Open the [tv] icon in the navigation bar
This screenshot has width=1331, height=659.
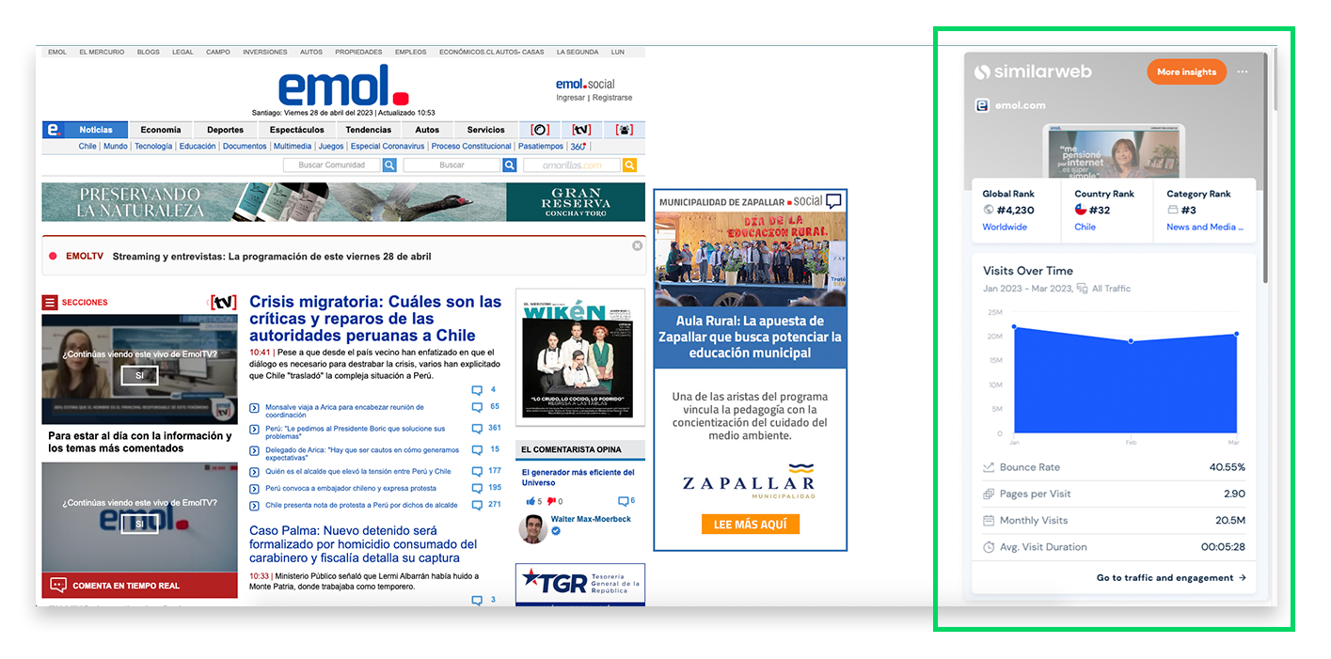click(582, 130)
